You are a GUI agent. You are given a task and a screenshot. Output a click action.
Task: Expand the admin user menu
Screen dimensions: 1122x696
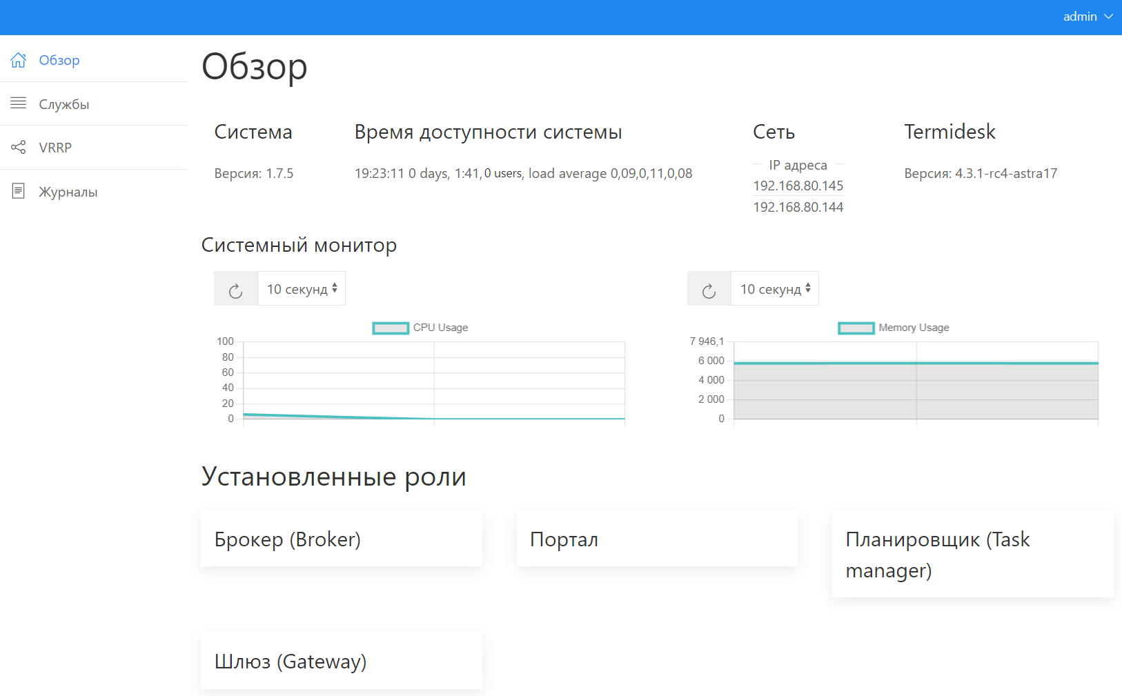tap(1087, 17)
